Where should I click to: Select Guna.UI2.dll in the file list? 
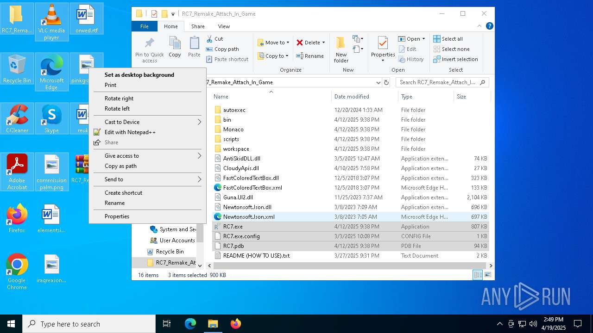coord(351,197)
